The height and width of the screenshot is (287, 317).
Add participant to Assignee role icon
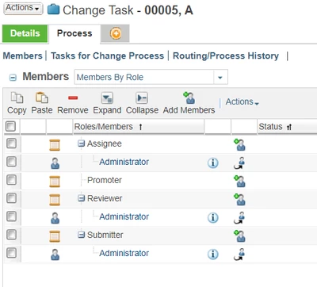(x=239, y=145)
